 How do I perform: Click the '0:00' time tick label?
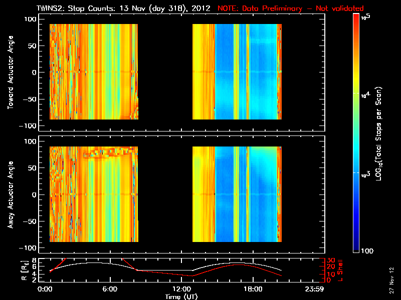[x=45, y=289]
